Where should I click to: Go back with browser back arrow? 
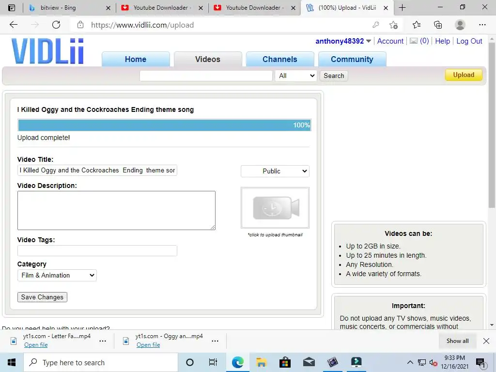(x=14, y=25)
